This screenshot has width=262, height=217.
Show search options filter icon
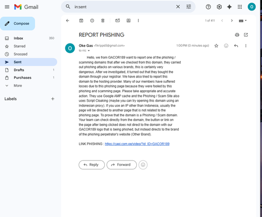(x=189, y=7)
